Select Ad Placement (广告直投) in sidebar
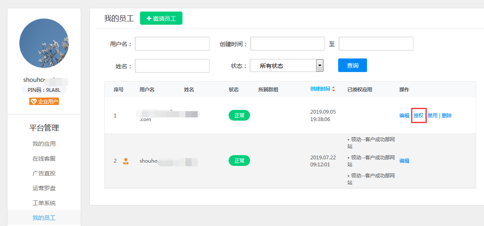This screenshot has height=226, width=484. coord(44,173)
